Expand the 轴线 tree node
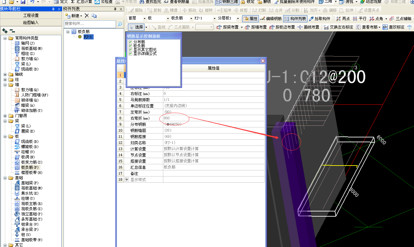This screenshot has width=414, height=247. 5,74
